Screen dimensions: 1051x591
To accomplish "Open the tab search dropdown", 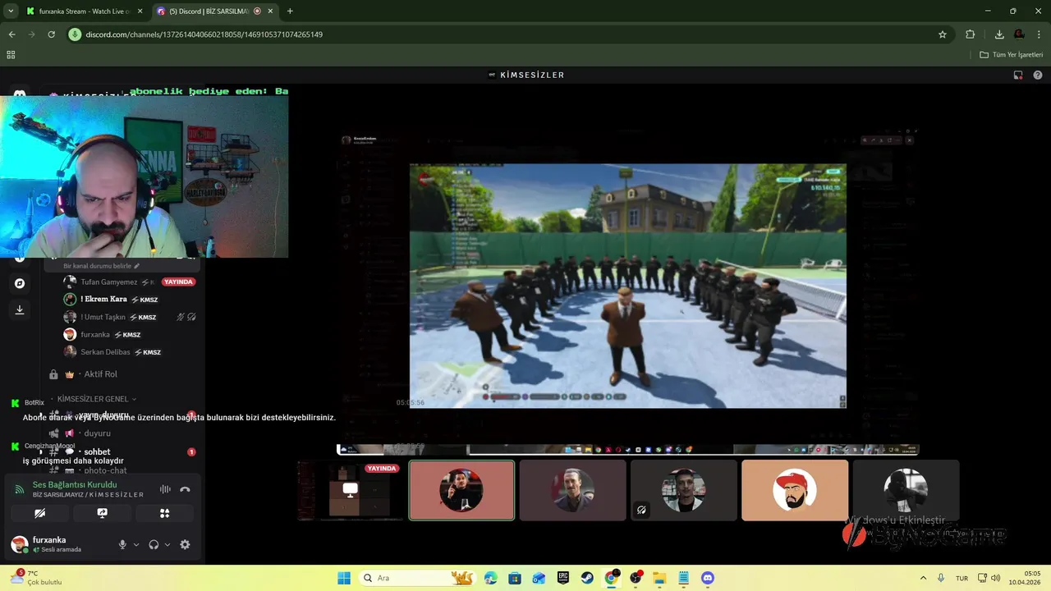I will [x=11, y=11].
